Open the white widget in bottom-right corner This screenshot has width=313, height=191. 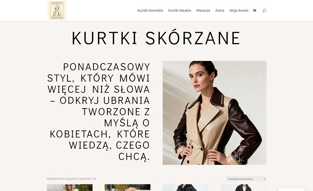click(291, 189)
